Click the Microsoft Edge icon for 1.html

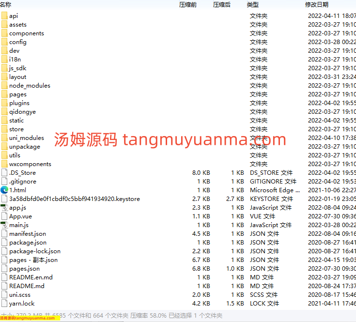pyautogui.click(x=4, y=190)
